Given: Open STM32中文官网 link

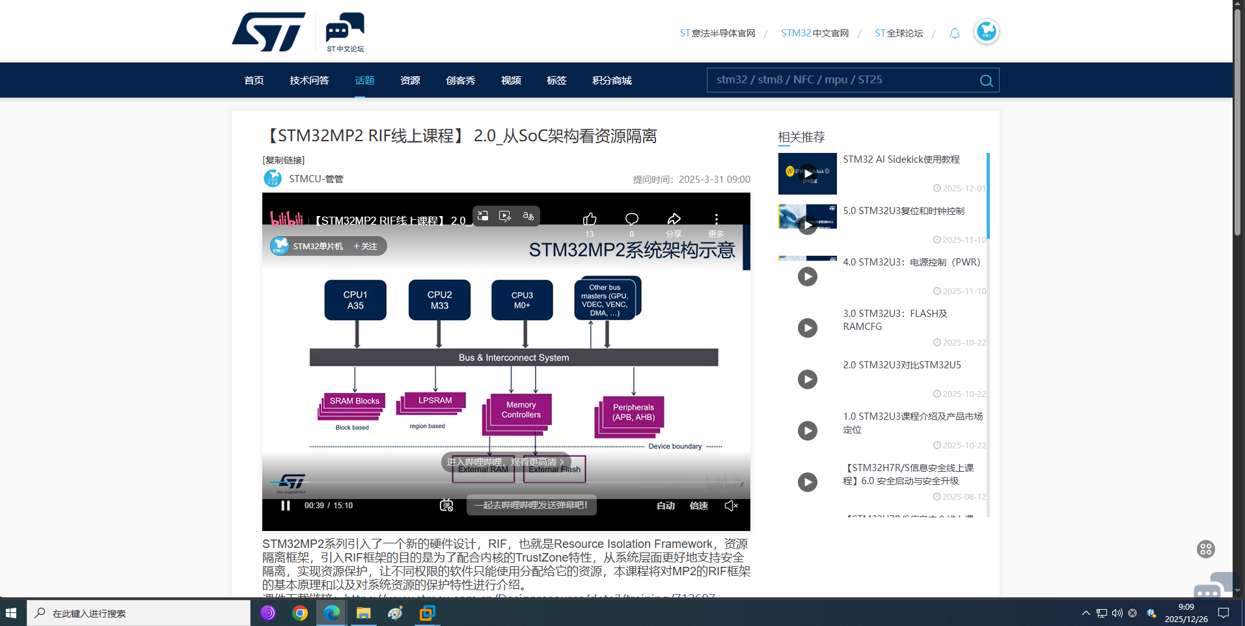Looking at the screenshot, I should click(815, 33).
